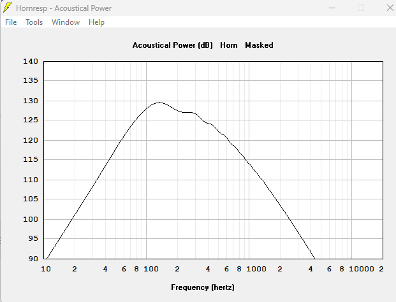
Task: Open the Window menu
Action: 66,22
